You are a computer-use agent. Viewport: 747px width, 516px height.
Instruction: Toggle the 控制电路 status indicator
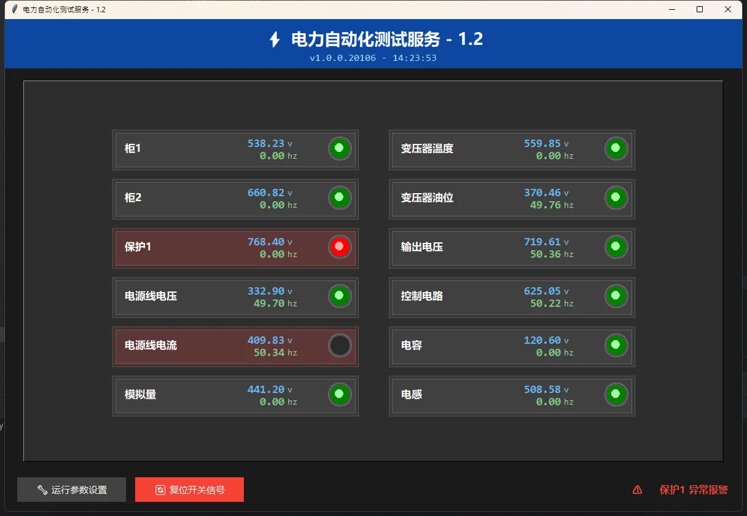pos(616,296)
